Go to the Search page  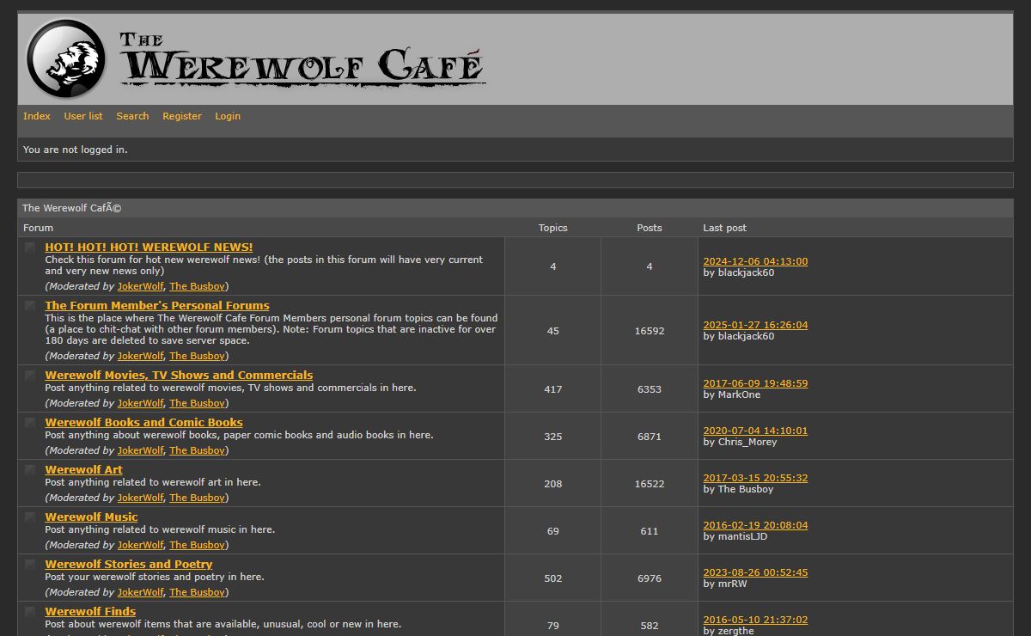pos(132,116)
